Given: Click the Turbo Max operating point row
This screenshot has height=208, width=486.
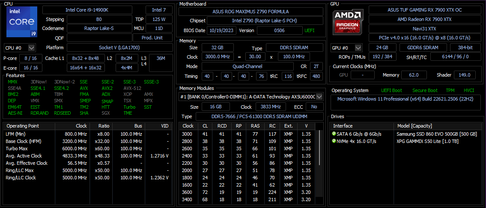Looking at the screenshot, I should pos(87,149).
